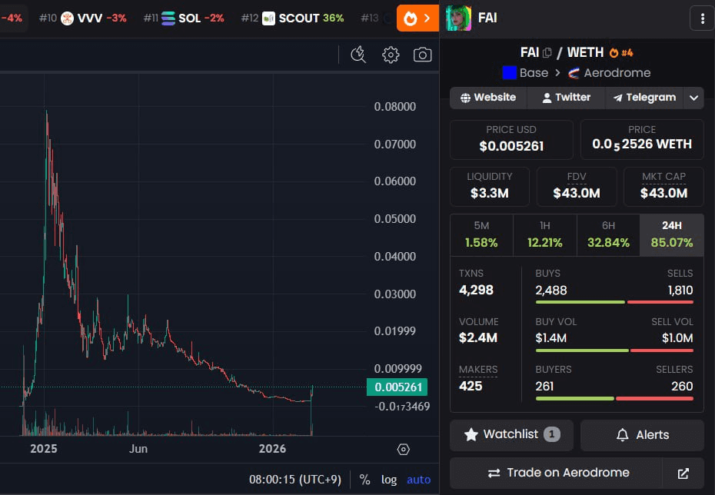Expand the orange trending fire button
The image size is (715, 495).
coord(417,18)
